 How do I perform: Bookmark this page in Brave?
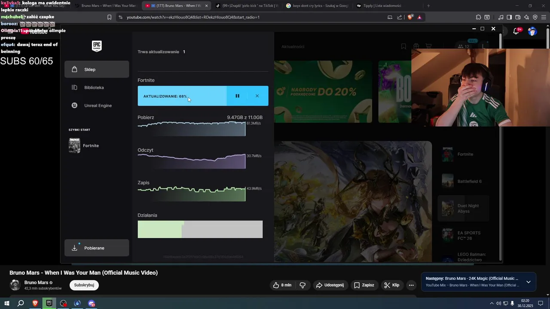tap(109, 17)
